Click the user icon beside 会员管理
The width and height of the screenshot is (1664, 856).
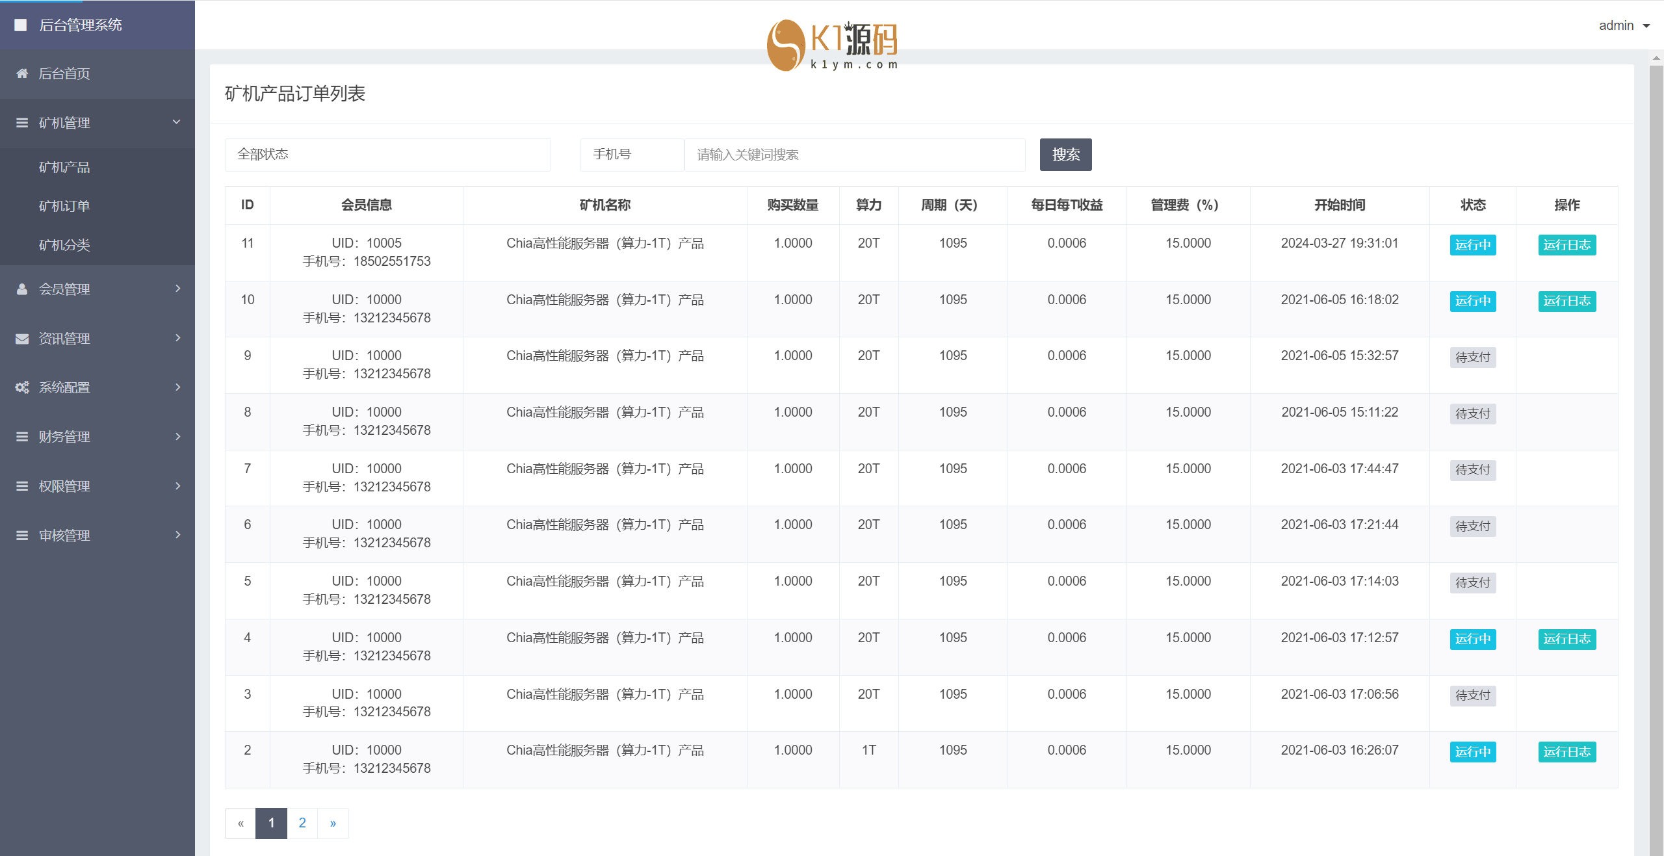(22, 289)
